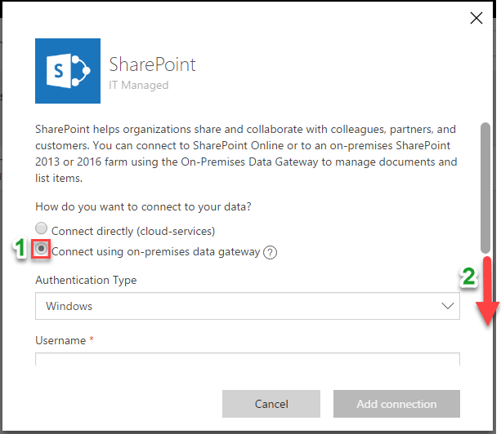Image resolution: width=501 pixels, height=434 pixels.
Task: Click the SharePoint title heading
Action: (153, 64)
